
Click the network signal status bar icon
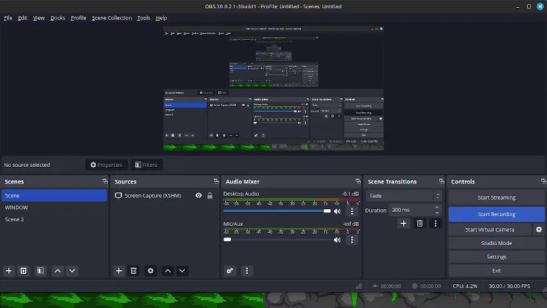tap(359, 286)
